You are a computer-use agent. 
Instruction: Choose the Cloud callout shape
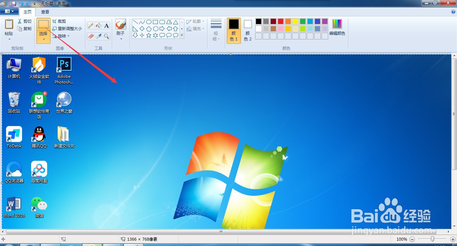[x=176, y=35]
